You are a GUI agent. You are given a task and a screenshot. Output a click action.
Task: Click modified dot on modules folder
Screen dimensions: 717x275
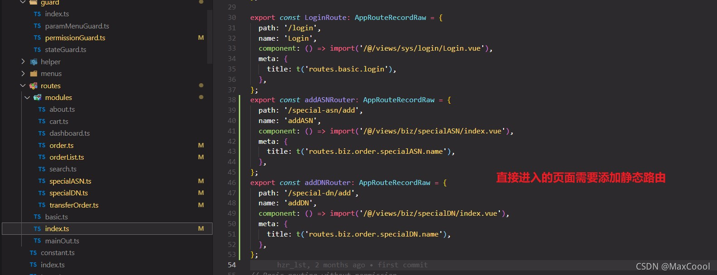tap(201, 97)
